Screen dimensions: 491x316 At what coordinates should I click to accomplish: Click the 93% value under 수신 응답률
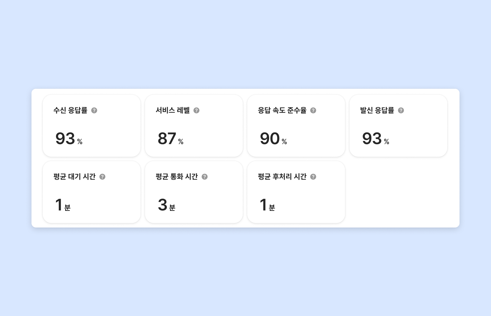click(x=69, y=139)
